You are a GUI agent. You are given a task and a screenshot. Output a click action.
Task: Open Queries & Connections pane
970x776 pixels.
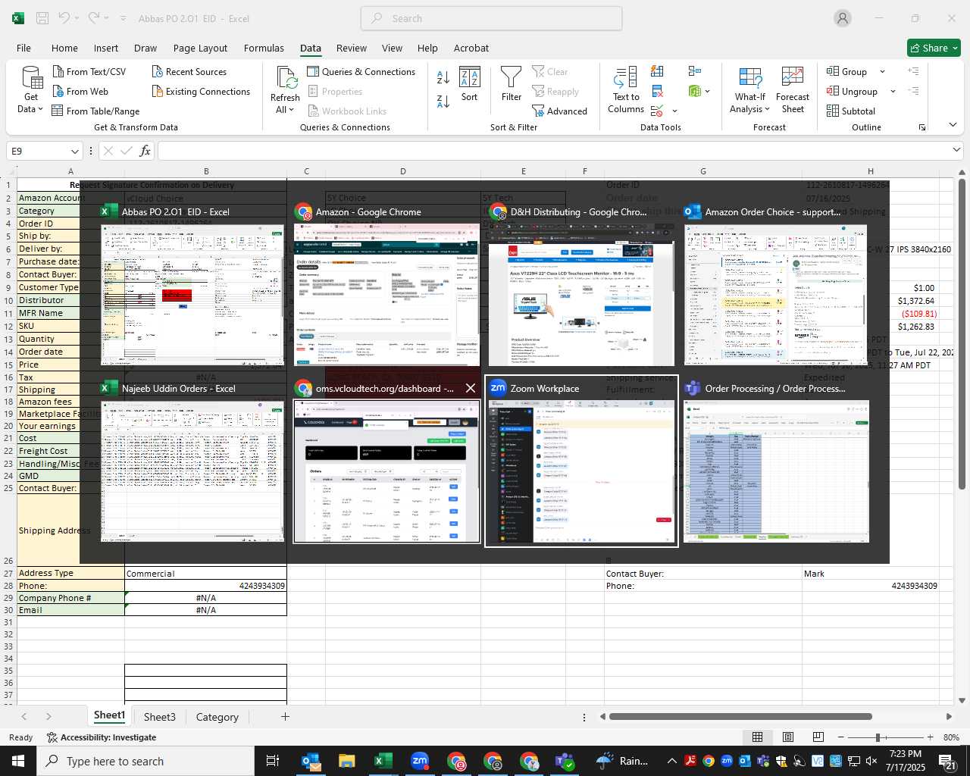pos(361,71)
